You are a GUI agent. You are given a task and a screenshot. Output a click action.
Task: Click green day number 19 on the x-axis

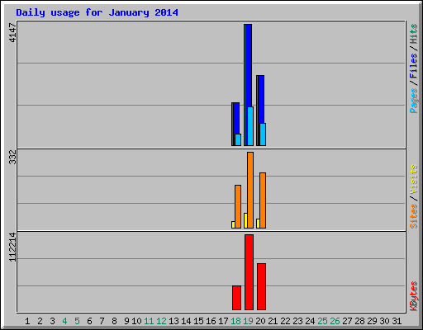[248, 321]
